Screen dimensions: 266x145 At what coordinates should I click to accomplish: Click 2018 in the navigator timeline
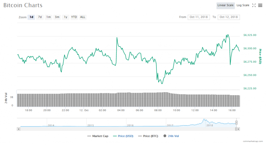210,125
